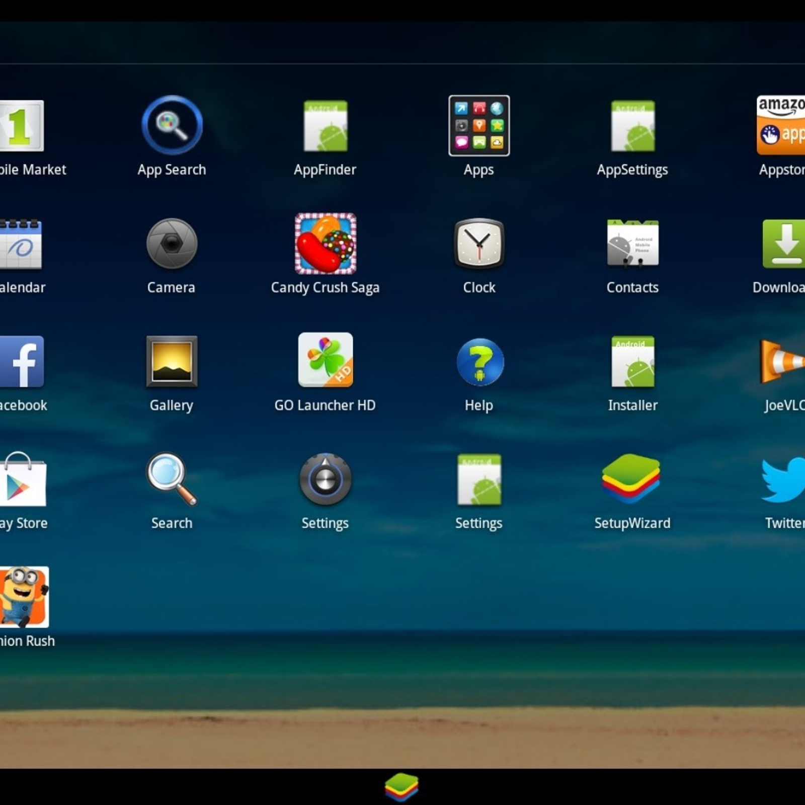Viewport: 805px width, 805px height.
Task: Launch the App Search icon
Action: click(x=172, y=125)
